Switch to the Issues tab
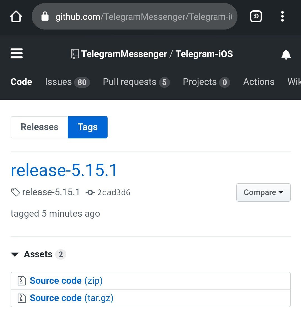 pos(67,82)
